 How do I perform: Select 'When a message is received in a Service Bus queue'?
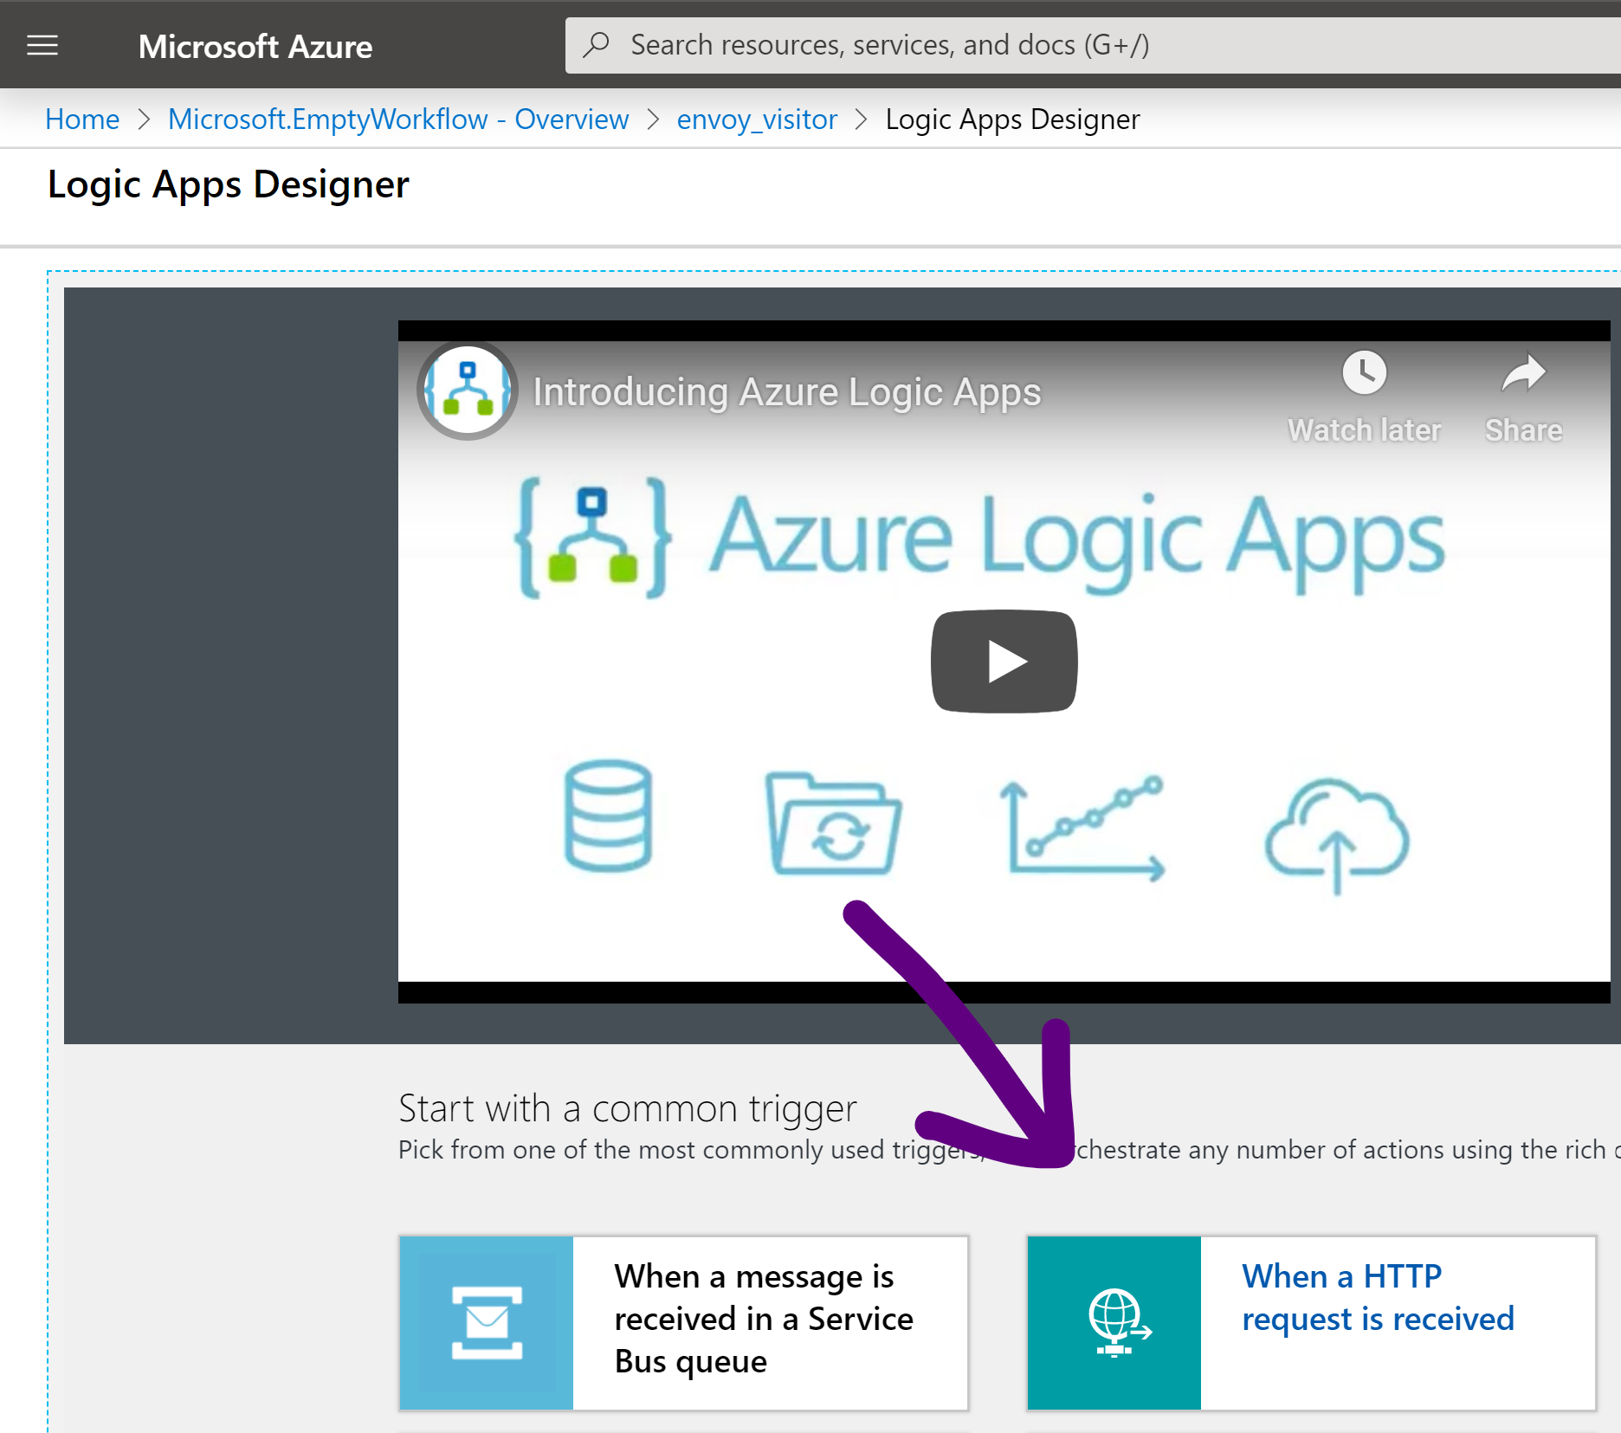(x=763, y=1319)
